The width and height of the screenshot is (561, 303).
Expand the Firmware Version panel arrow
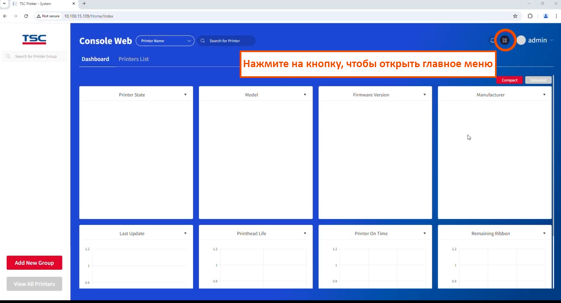click(425, 95)
